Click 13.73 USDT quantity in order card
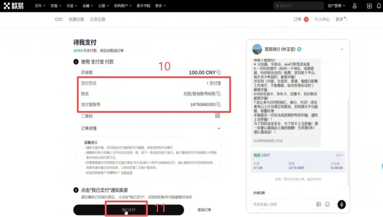Image resolution: width=383 pixels, height=217 pixels. pyautogui.click(x=297, y=168)
